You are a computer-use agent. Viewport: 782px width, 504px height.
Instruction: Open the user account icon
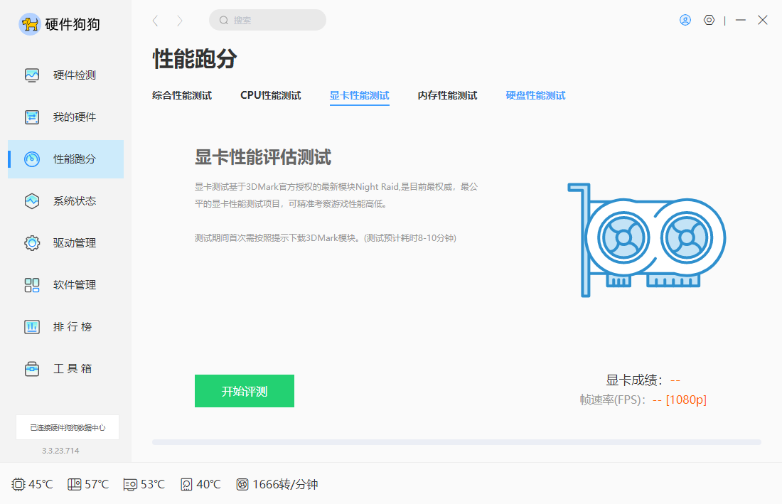point(685,20)
